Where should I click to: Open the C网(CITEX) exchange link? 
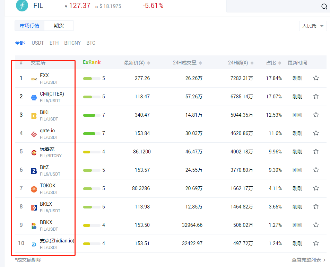(52, 94)
